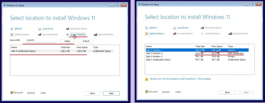
Task: Click Bring Disk Online icon in right window
Action: [202, 28]
